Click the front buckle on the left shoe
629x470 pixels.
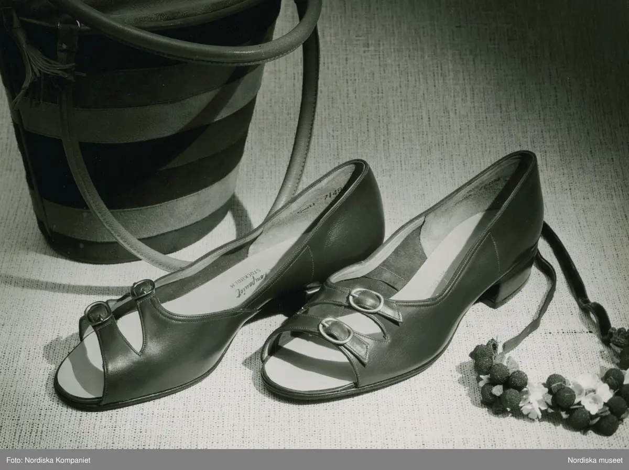click(x=94, y=314)
